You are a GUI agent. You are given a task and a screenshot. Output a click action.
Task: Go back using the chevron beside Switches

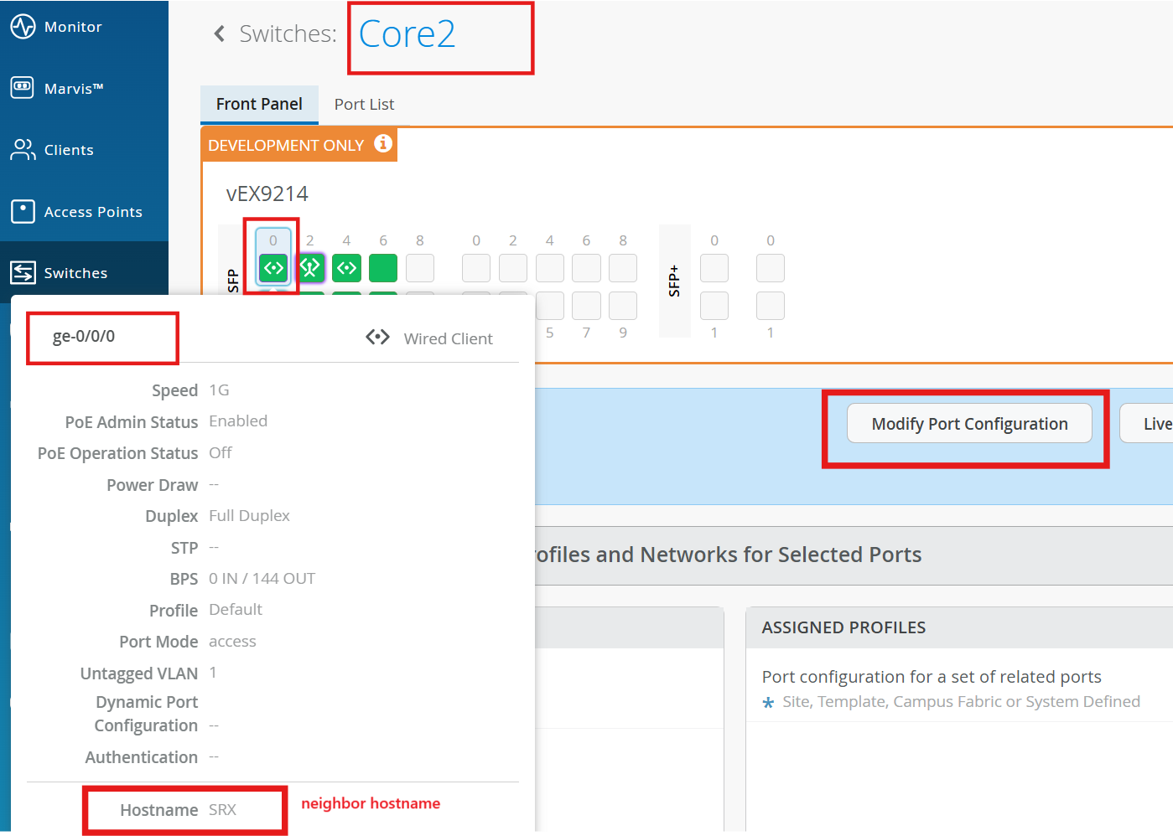[x=220, y=34]
